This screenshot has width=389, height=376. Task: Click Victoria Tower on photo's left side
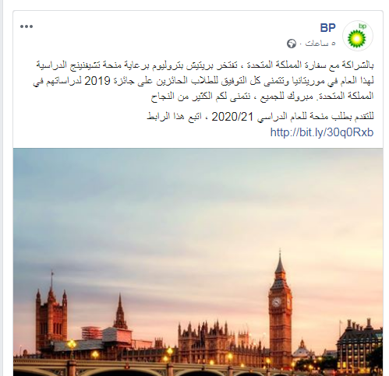[x=51, y=315]
